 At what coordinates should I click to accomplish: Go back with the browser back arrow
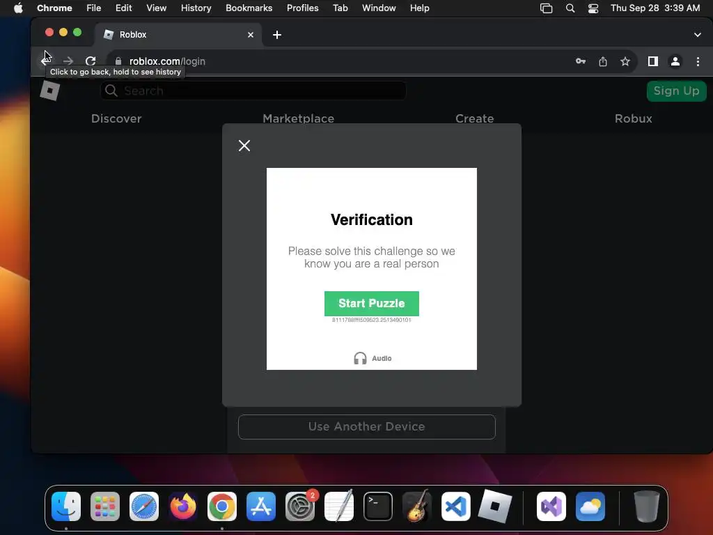[46, 61]
